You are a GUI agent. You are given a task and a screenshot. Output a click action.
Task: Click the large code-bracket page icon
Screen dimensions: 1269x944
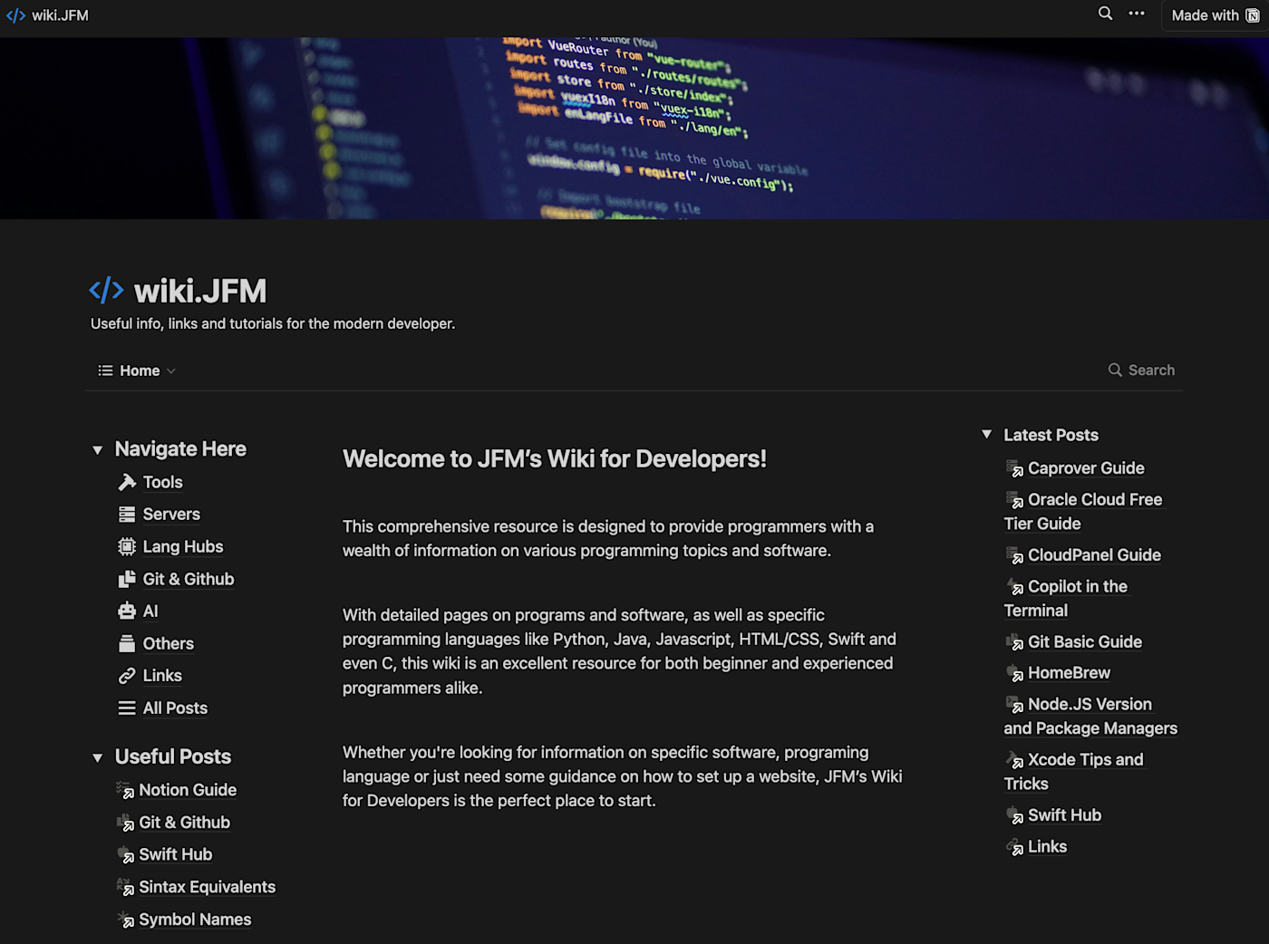[x=106, y=290]
